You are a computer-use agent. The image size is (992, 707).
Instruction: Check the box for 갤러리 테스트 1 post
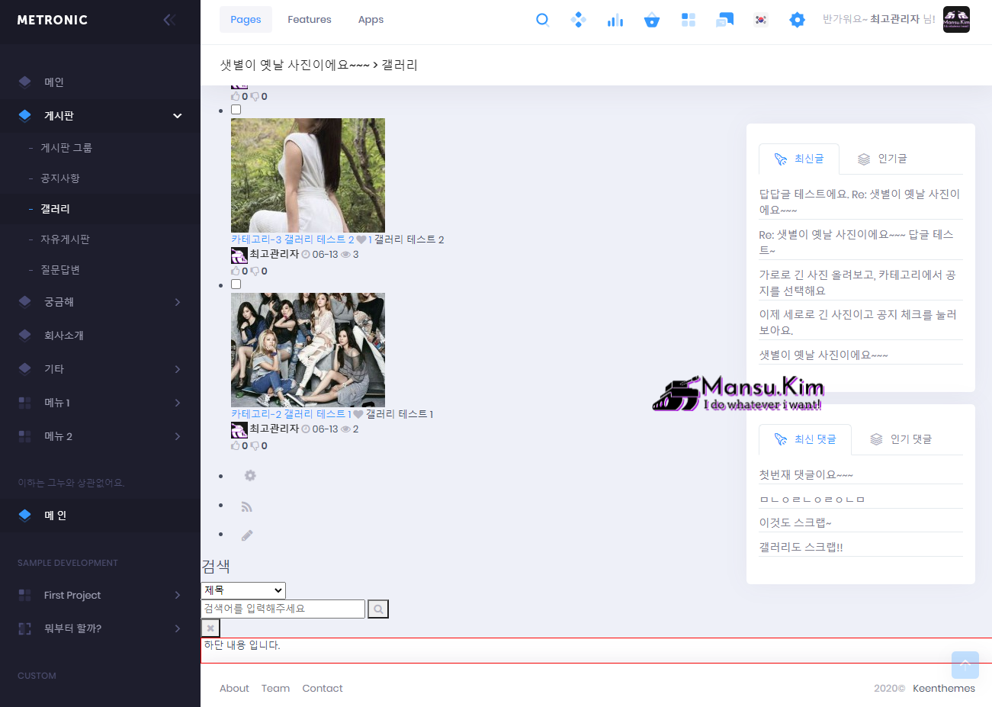(236, 284)
